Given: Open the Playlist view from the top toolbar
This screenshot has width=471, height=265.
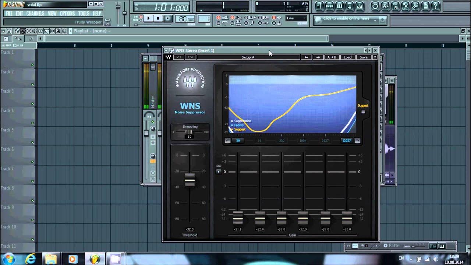Looking at the screenshot, I should 319,6.
